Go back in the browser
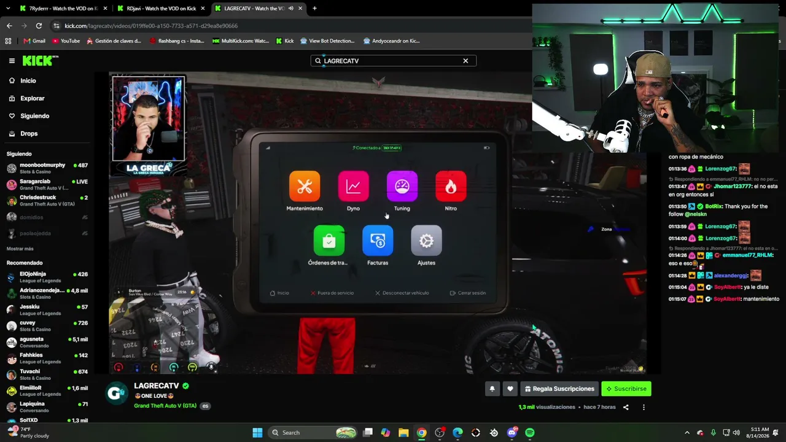The height and width of the screenshot is (442, 786). point(9,26)
